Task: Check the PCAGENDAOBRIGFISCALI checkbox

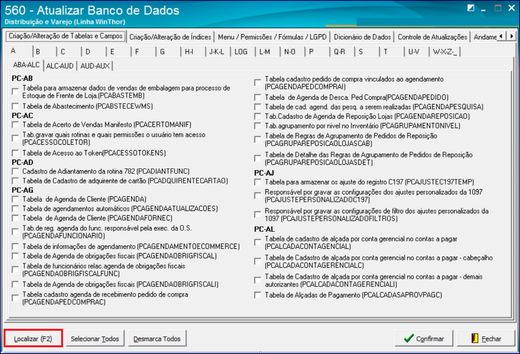Action: tap(15, 285)
